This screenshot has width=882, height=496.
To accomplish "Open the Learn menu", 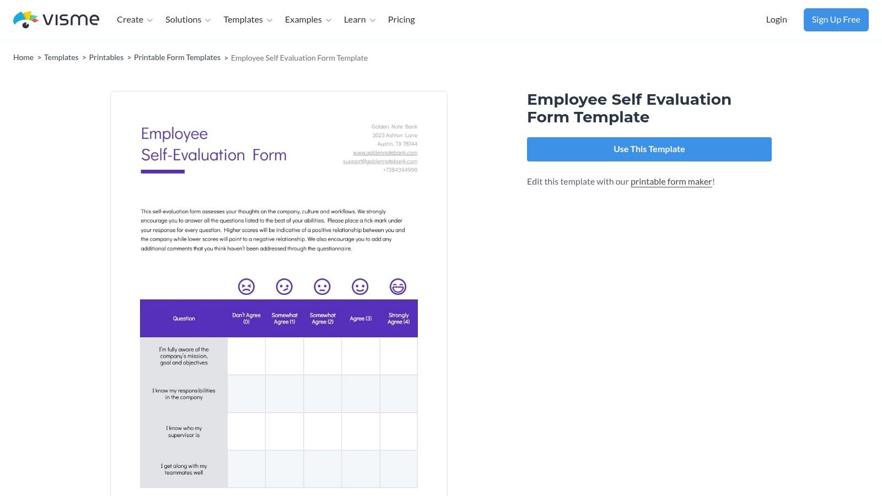I will tap(354, 20).
